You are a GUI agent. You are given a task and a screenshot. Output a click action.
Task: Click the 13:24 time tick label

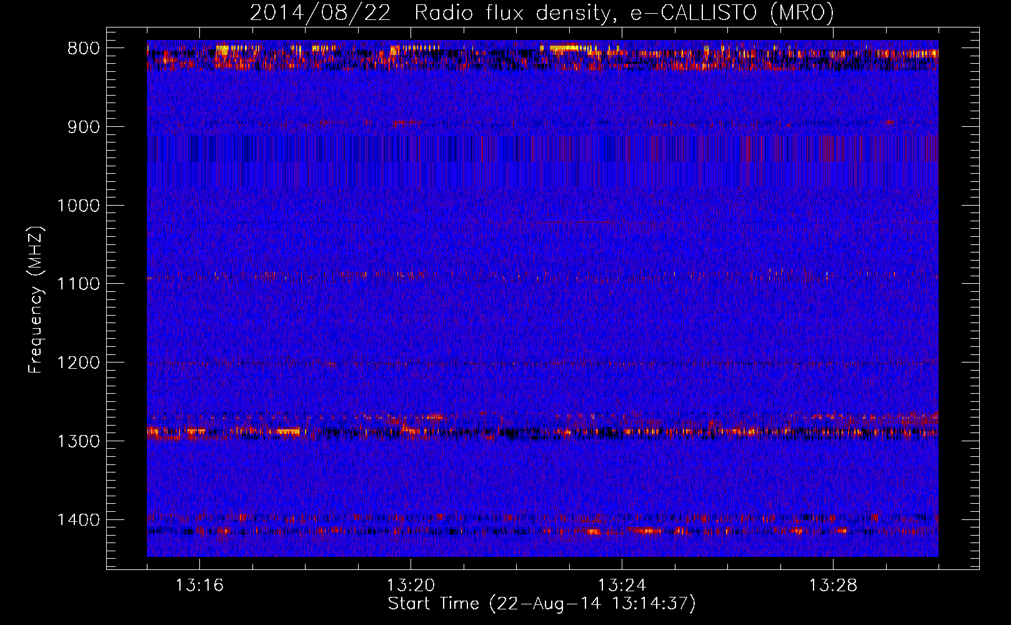(622, 586)
